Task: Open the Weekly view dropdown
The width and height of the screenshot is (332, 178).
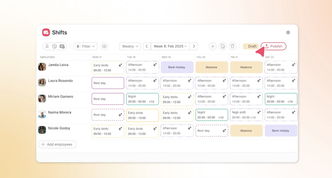Action: 130,46
